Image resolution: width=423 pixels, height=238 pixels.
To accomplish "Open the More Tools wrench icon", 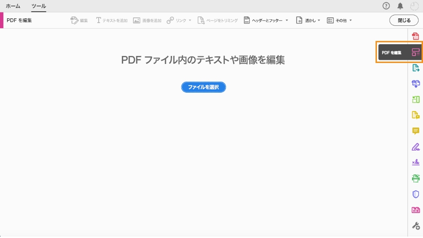I will 415,226.
